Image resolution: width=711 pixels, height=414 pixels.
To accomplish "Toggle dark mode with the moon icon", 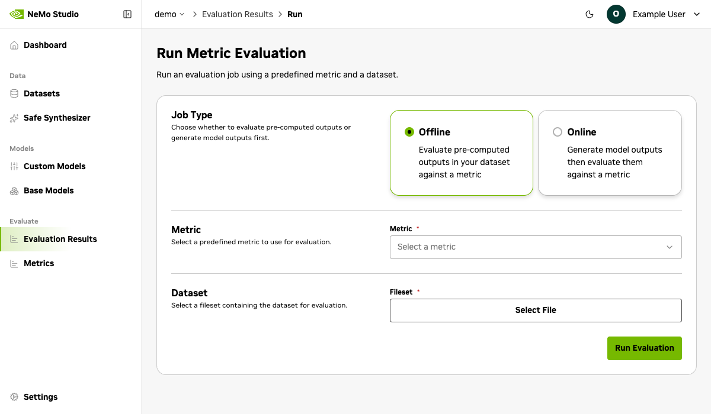I will (589, 14).
